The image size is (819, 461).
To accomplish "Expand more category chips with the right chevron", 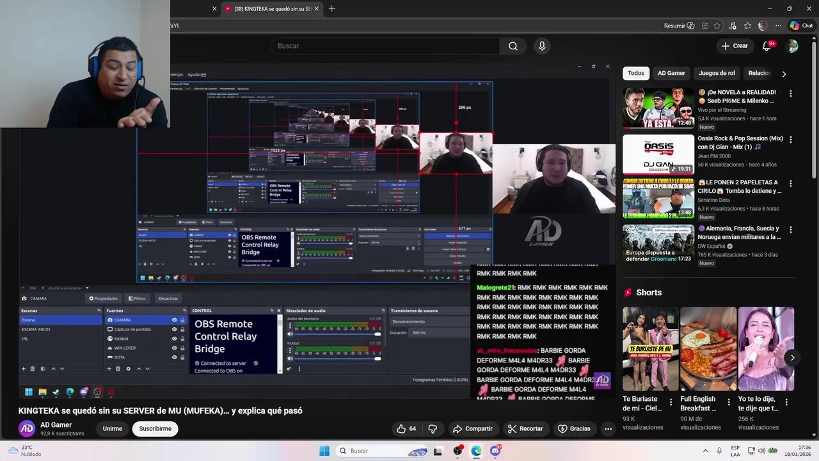I will click(x=784, y=74).
